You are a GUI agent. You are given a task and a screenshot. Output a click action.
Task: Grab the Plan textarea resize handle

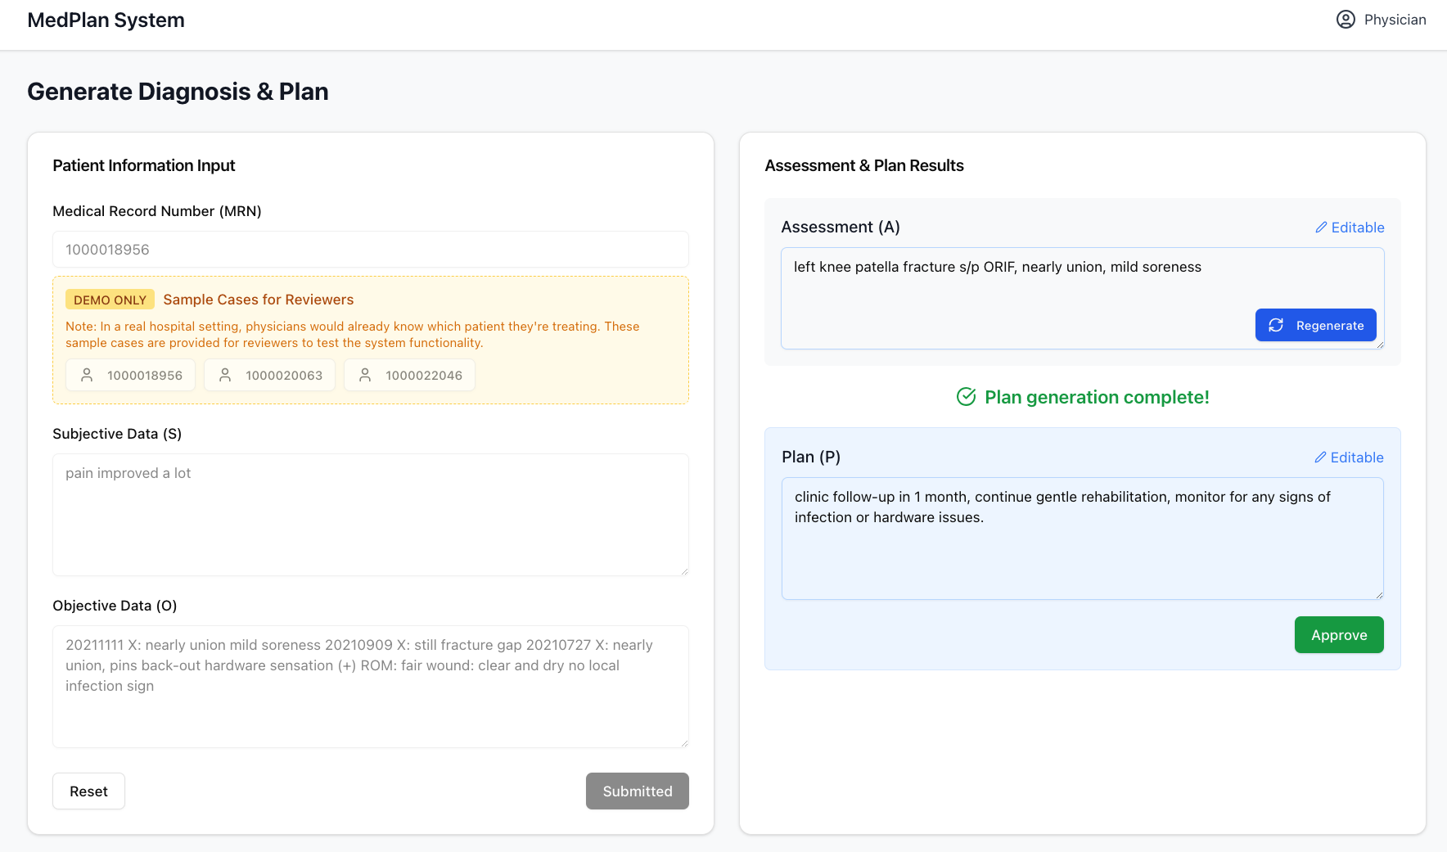click(x=1379, y=595)
